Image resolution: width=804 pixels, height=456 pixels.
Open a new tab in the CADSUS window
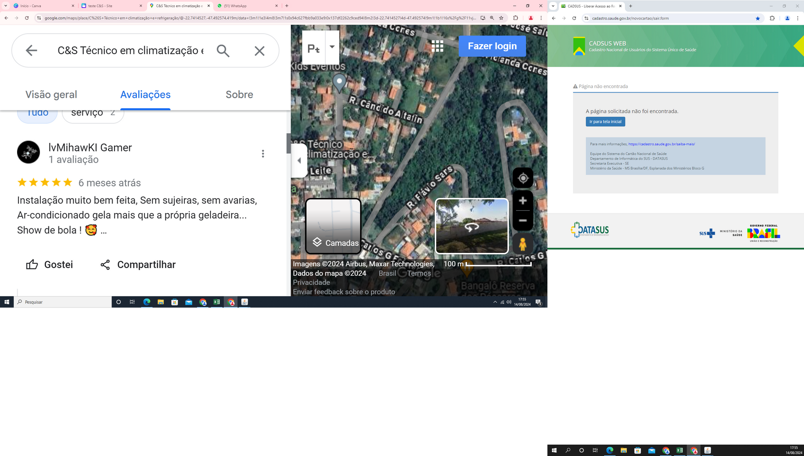click(631, 6)
